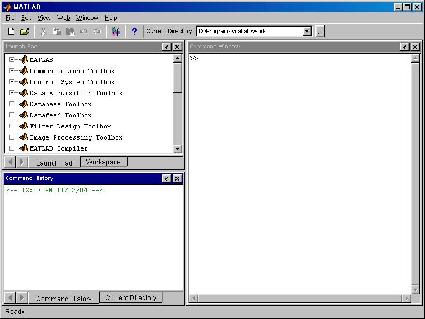The height and width of the screenshot is (319, 425).
Task: Click the Datafeed Toolbox icon
Action: point(24,115)
